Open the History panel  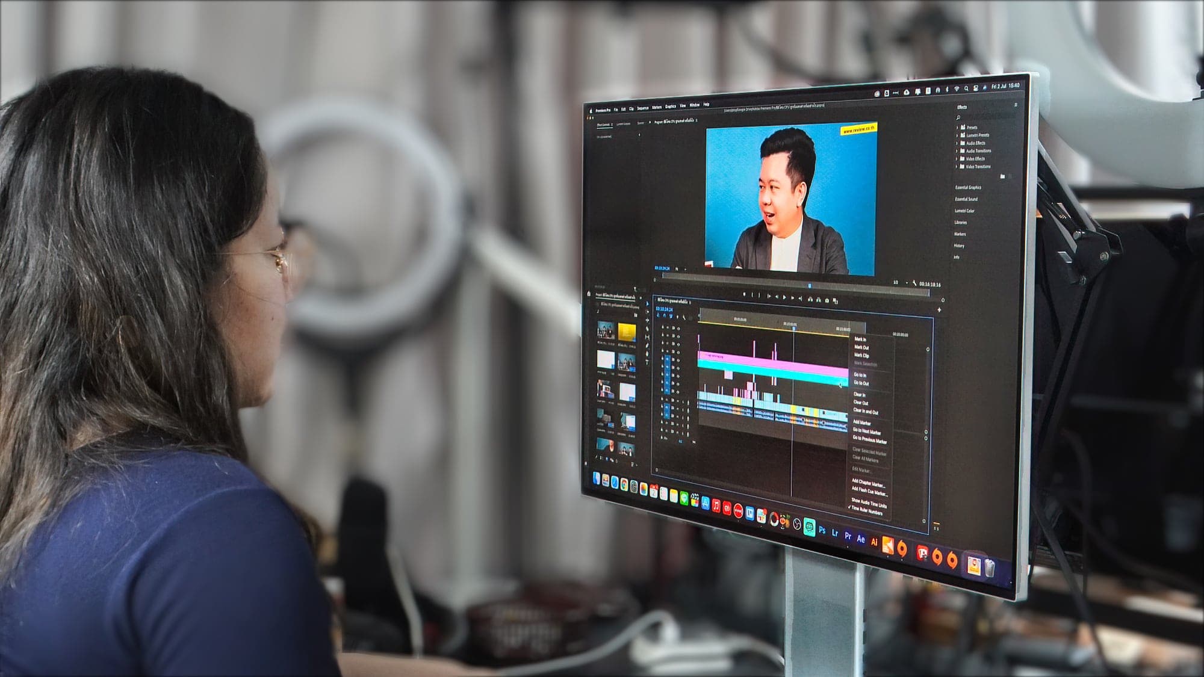click(x=959, y=246)
